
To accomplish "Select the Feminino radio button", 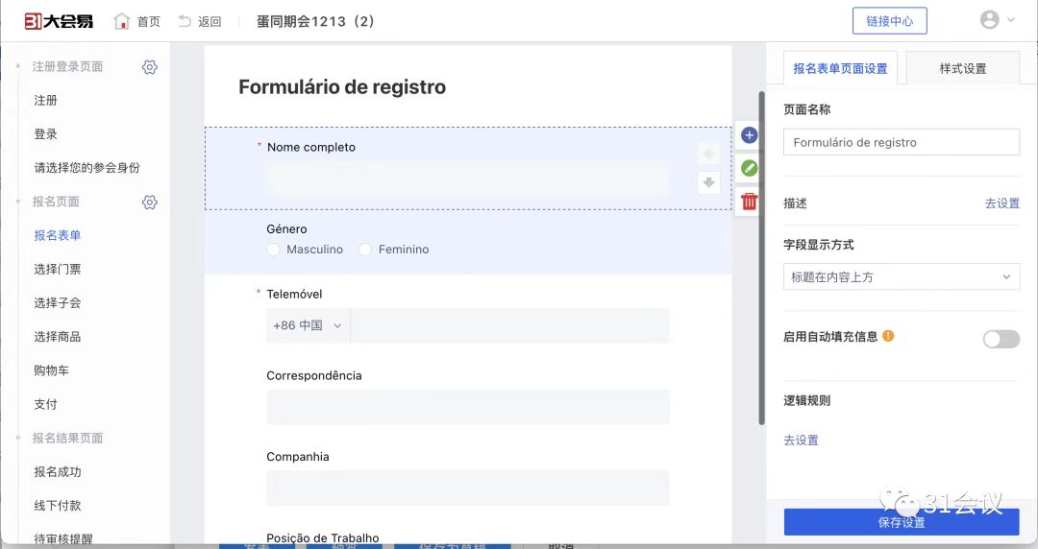I will point(365,250).
